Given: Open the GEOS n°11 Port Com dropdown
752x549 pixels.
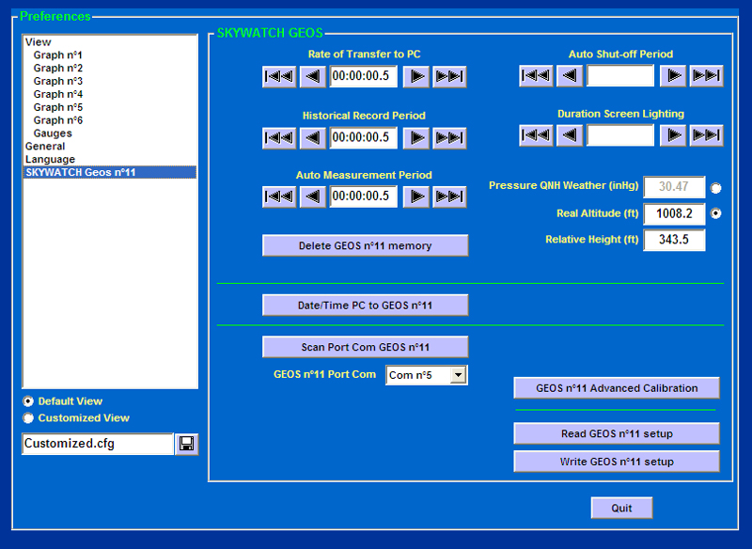Looking at the screenshot, I should [x=459, y=375].
